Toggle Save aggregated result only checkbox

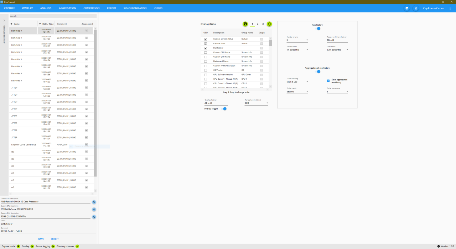[x=328, y=81]
